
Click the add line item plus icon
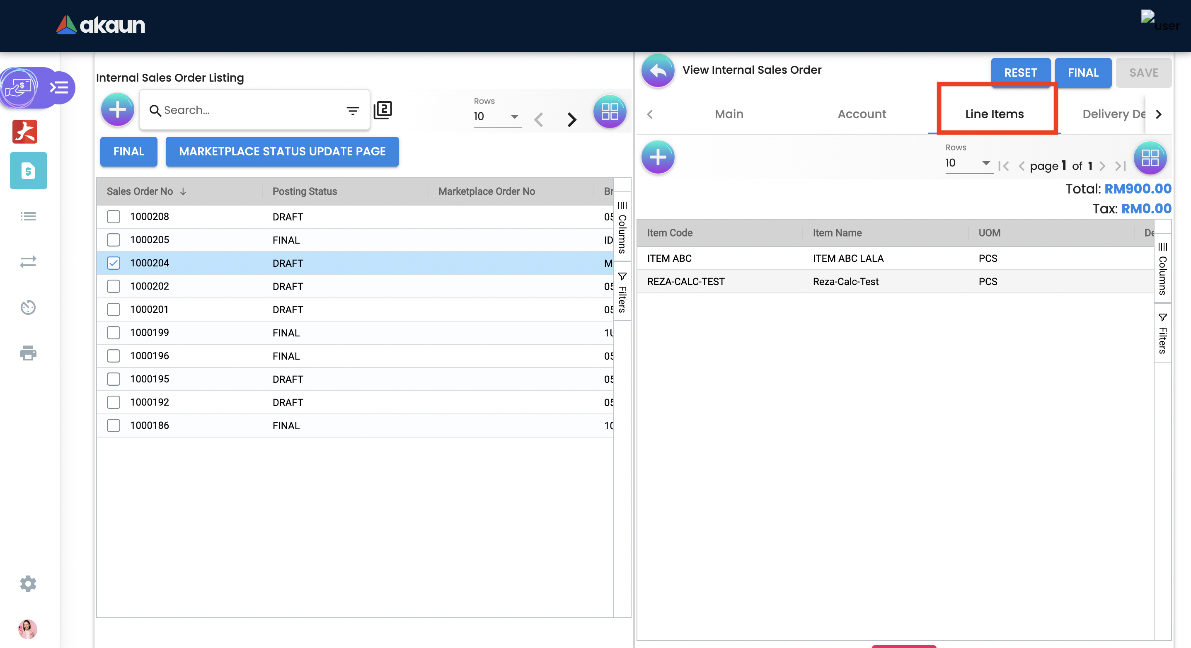pyautogui.click(x=658, y=157)
